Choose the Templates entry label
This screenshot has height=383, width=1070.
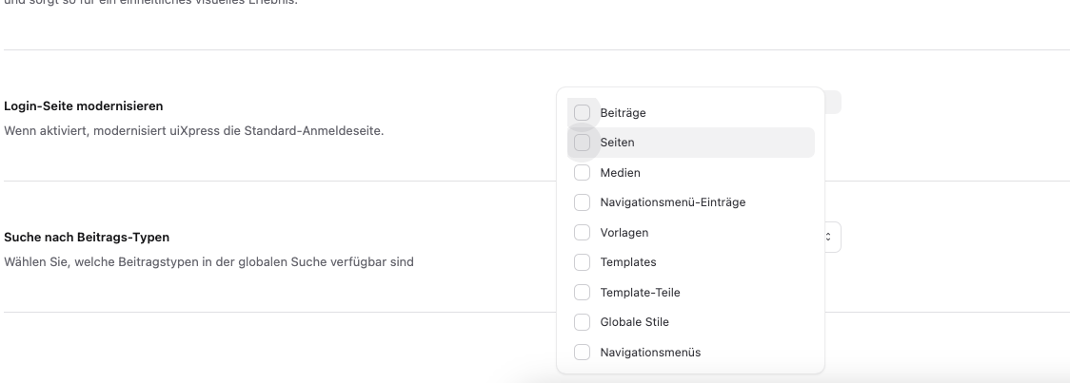pyautogui.click(x=627, y=262)
